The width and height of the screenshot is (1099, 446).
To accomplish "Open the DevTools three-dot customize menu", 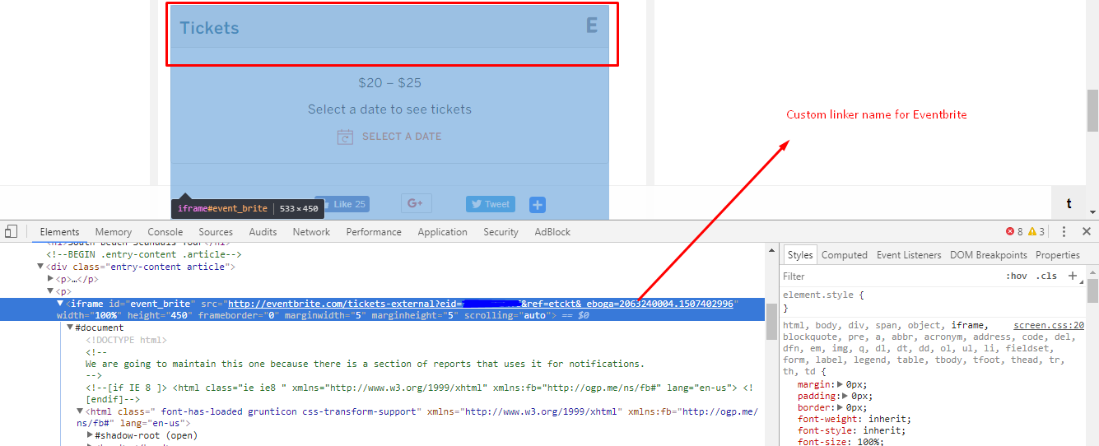I will point(1064,232).
